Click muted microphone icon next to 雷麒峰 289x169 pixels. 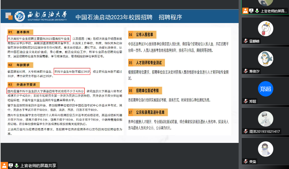[x=245, y=41]
